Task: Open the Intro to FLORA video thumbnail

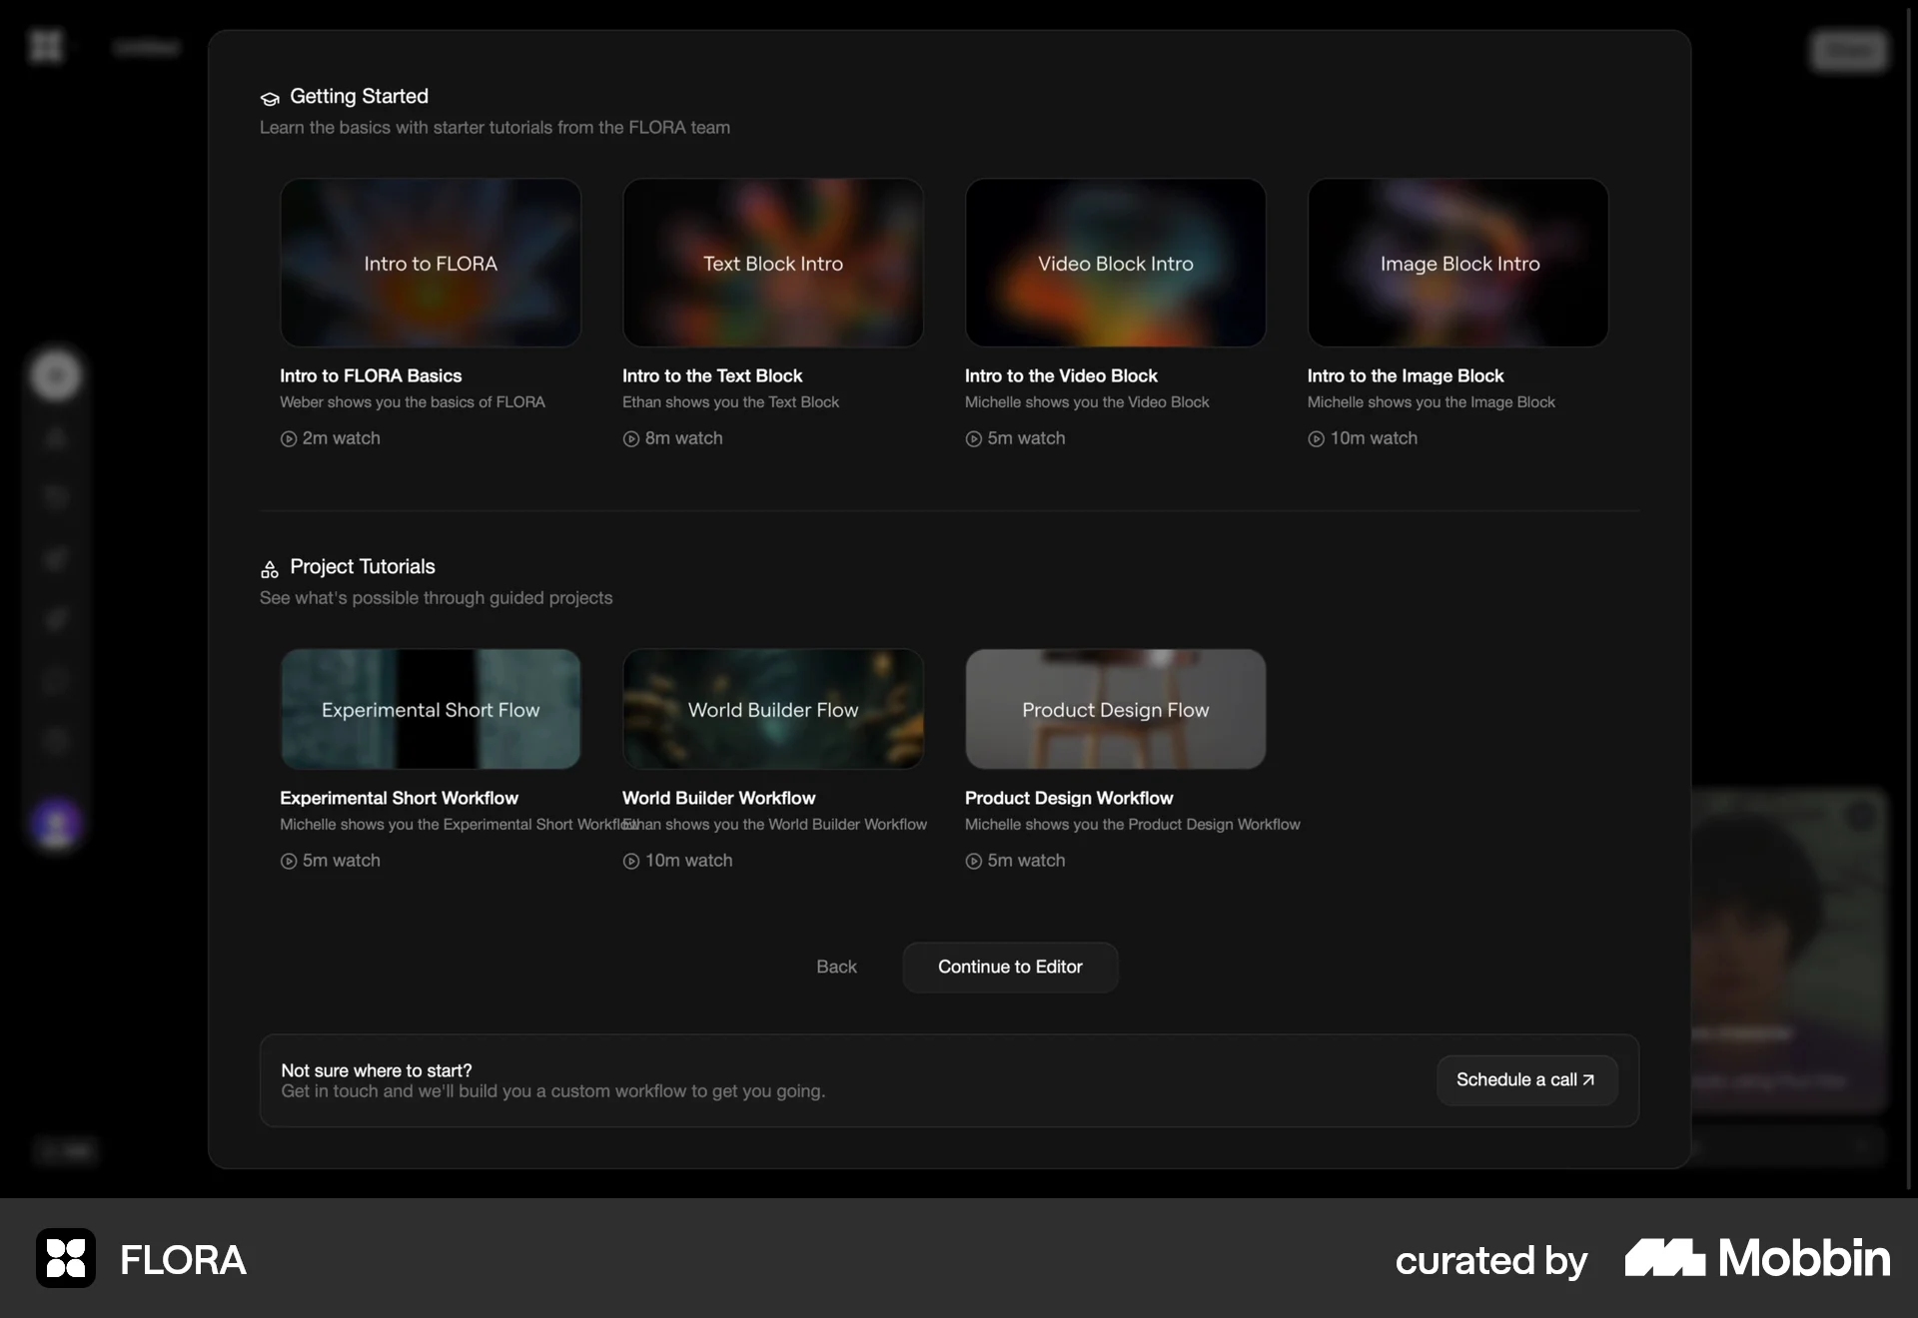Action: tap(431, 263)
